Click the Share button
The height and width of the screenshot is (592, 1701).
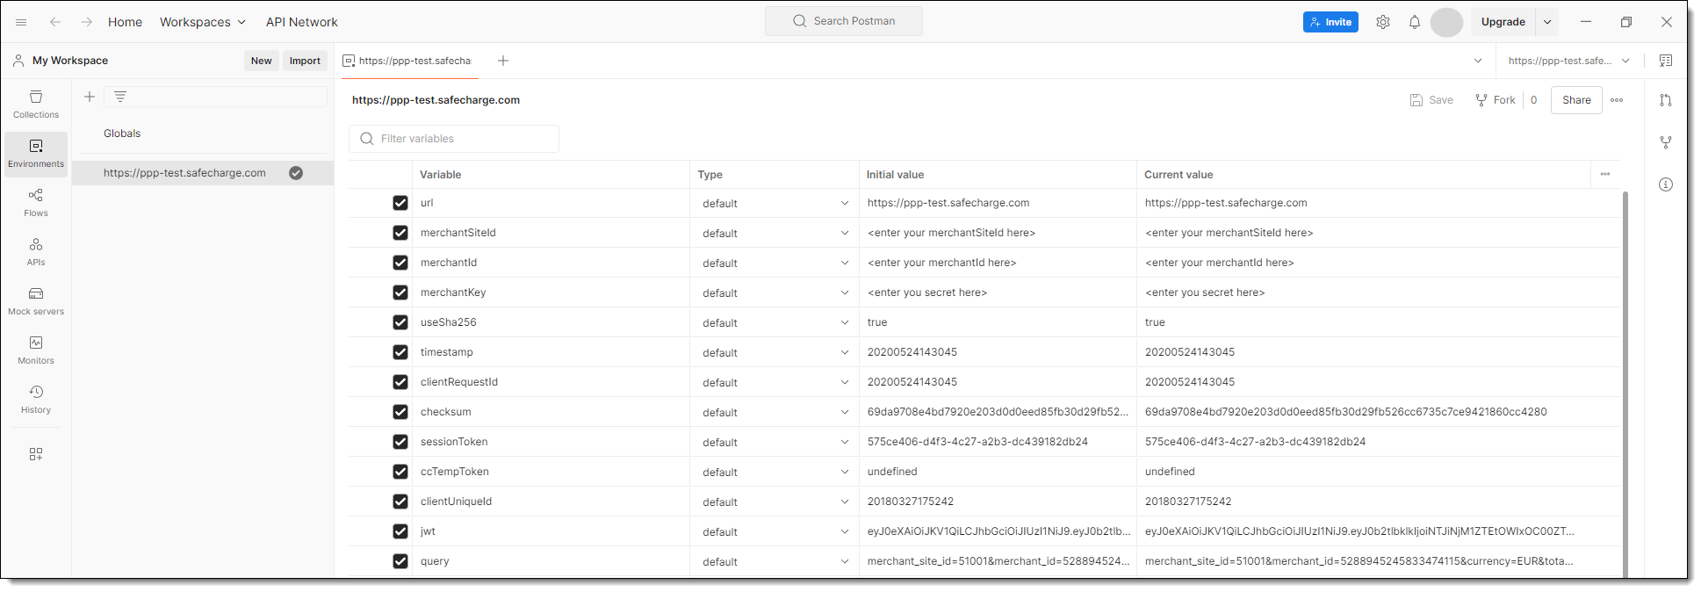tap(1576, 100)
